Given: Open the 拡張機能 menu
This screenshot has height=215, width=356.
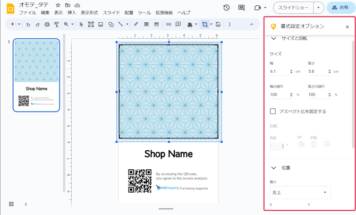Looking at the screenshot, I should pyautogui.click(x=164, y=13).
